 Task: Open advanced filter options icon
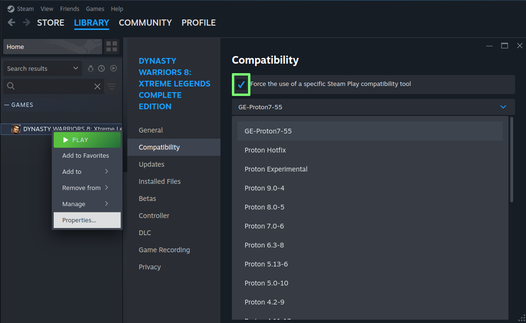pyautogui.click(x=112, y=86)
